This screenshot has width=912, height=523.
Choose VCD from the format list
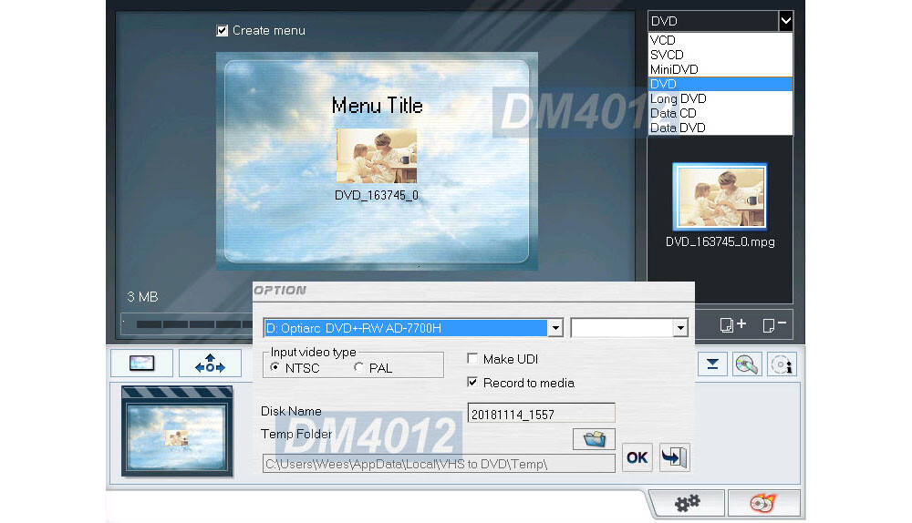(720, 40)
